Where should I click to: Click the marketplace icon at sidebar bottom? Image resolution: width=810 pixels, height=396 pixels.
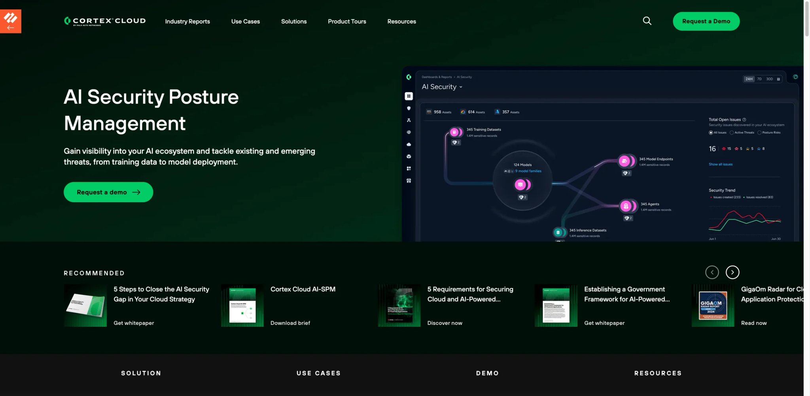click(409, 181)
